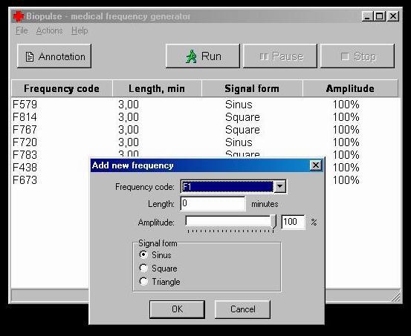Click the Stop button
This screenshot has height=336, width=411.
point(357,56)
